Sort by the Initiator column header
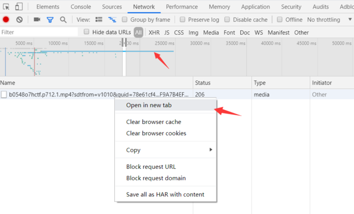354x214 pixels. 332,83
